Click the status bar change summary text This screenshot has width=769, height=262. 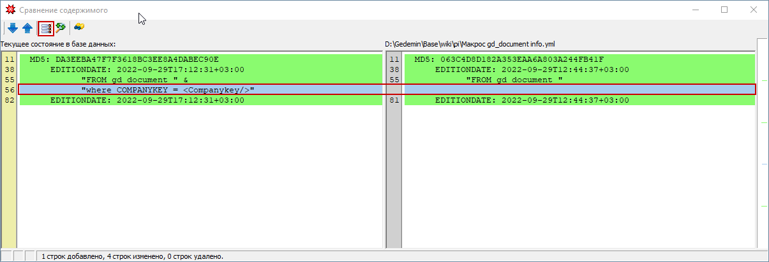pyautogui.click(x=132, y=256)
